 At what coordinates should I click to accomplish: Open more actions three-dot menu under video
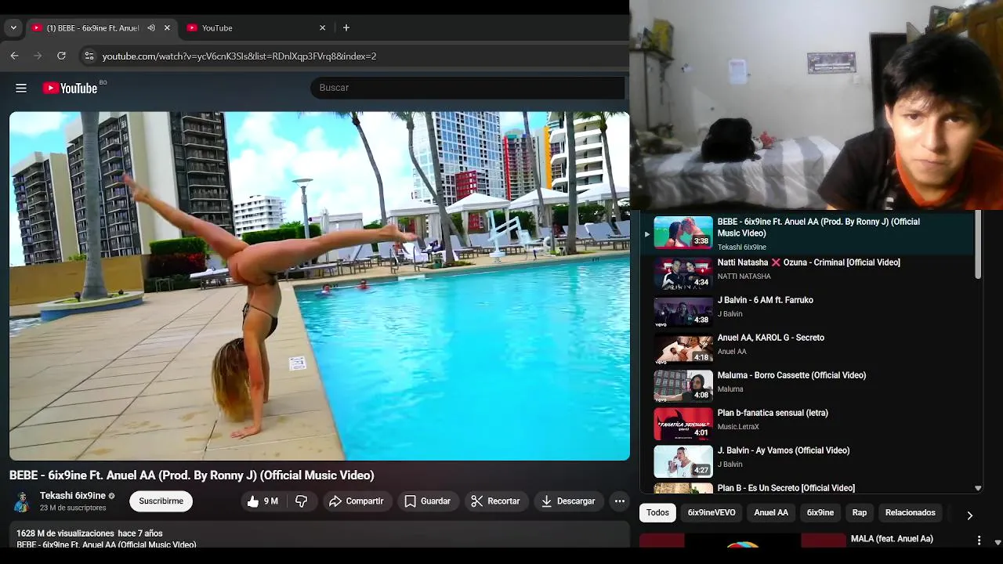[619, 501]
